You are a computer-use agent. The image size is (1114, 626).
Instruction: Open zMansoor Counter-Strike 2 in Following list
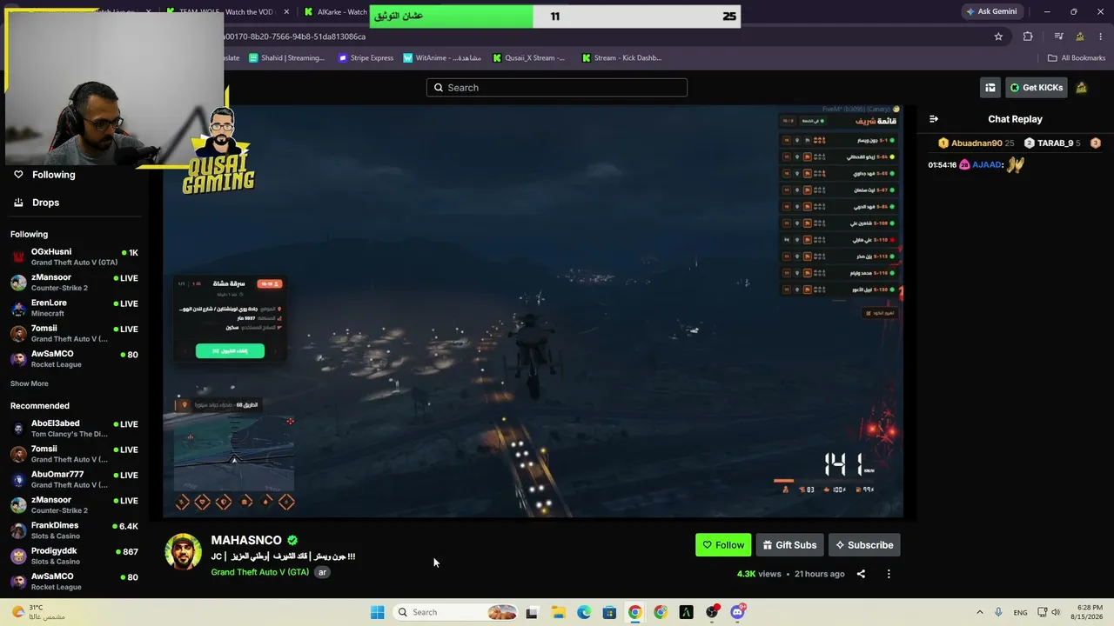[74, 283]
